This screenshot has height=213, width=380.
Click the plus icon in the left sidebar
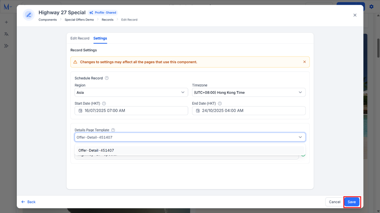pos(6,22)
